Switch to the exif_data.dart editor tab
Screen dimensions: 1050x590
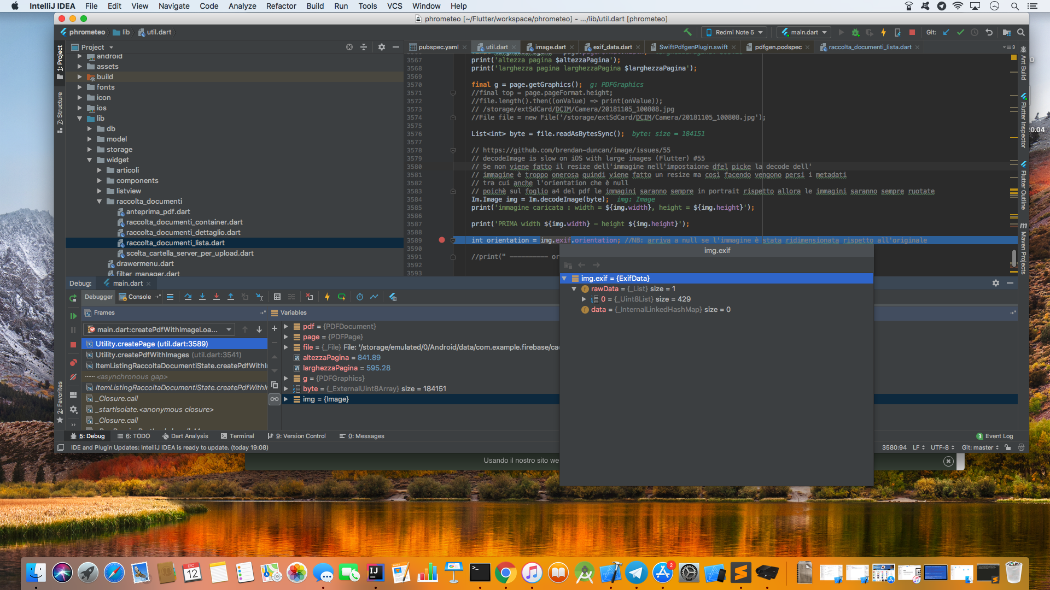pyautogui.click(x=612, y=47)
